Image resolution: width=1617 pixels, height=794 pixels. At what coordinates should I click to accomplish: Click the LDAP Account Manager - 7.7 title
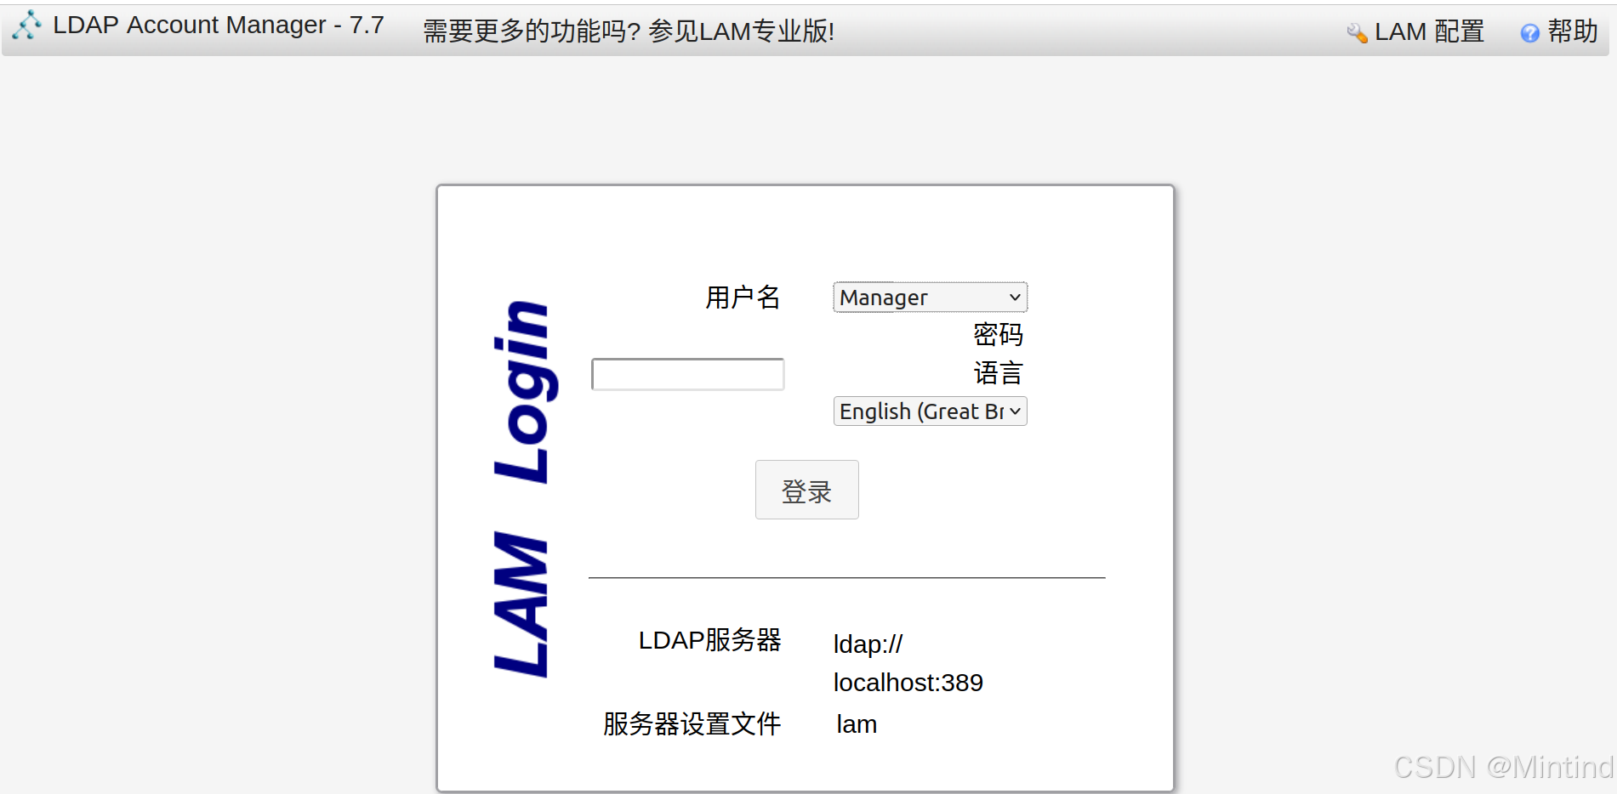(219, 26)
